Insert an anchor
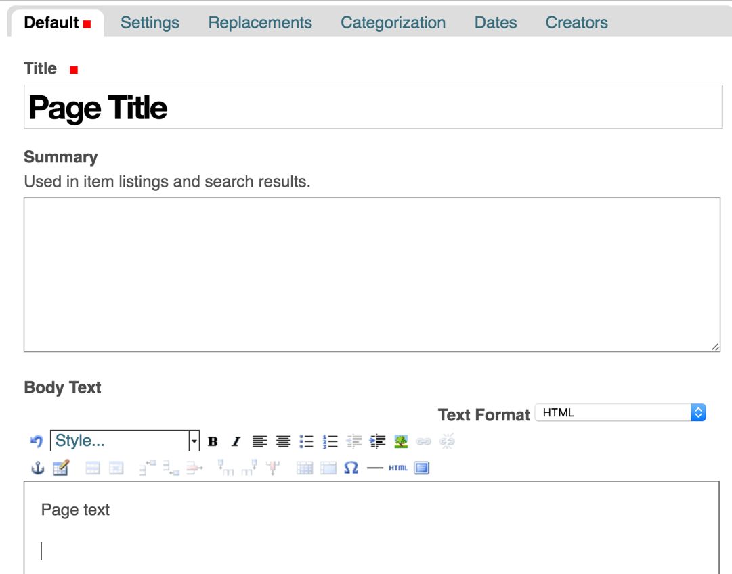Screen dimensions: 732x574 click(37, 468)
